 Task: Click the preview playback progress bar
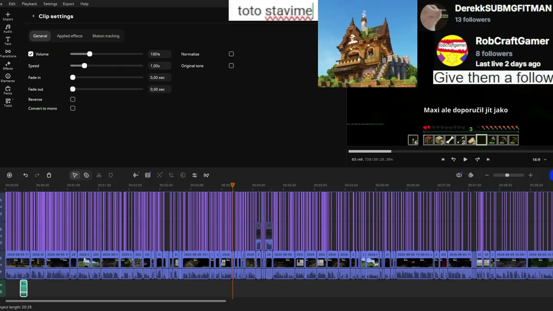pyautogui.click(x=451, y=151)
